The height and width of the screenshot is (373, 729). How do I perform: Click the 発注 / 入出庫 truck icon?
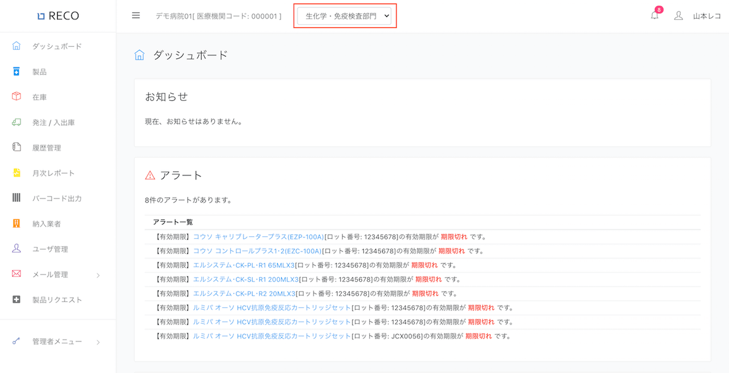tap(16, 122)
